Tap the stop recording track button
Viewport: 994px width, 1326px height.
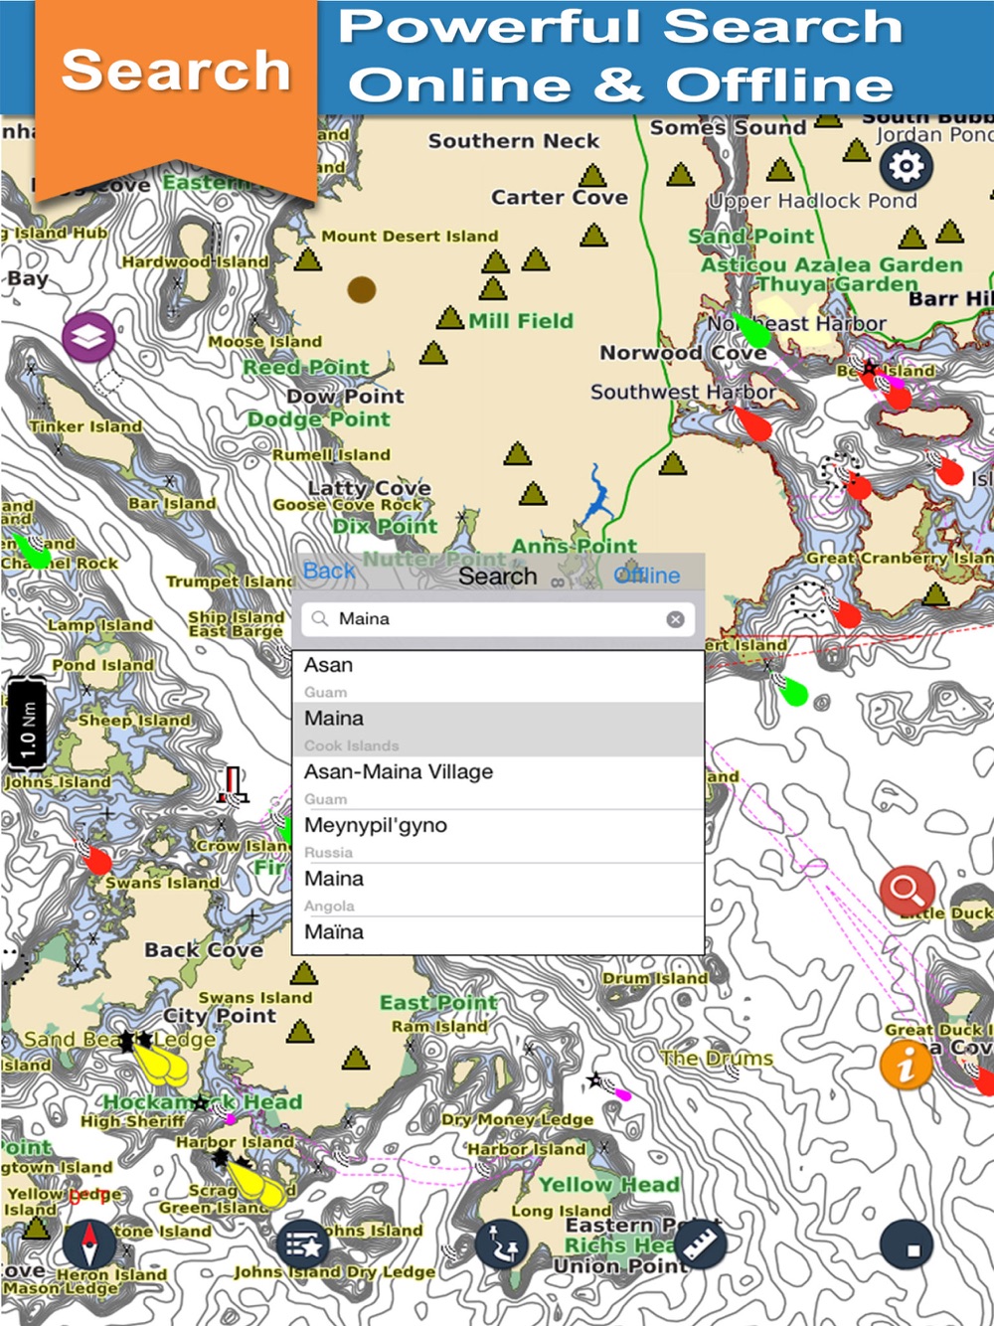coord(907,1244)
